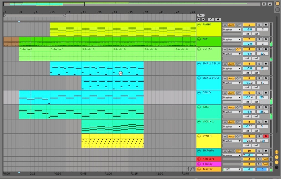
Task: Arm the SYNTH track record button
Action: coord(266,136)
